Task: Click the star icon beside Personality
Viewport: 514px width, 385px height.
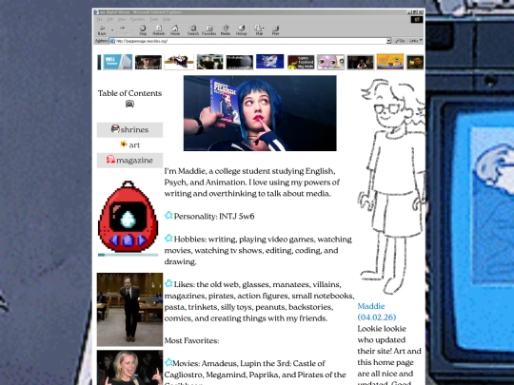Action: click(168, 215)
